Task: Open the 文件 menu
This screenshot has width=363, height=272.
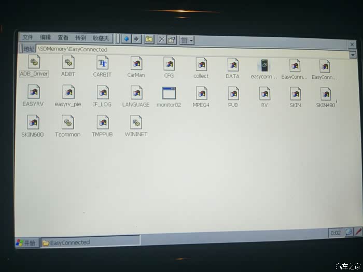Action: pyautogui.click(x=27, y=37)
